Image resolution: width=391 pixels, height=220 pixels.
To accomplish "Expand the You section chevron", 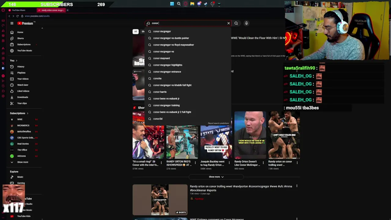I will point(16,61).
